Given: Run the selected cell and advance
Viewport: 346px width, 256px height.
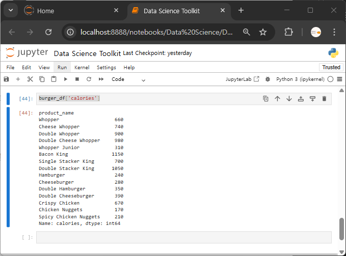Looking at the screenshot, I should [x=66, y=79].
